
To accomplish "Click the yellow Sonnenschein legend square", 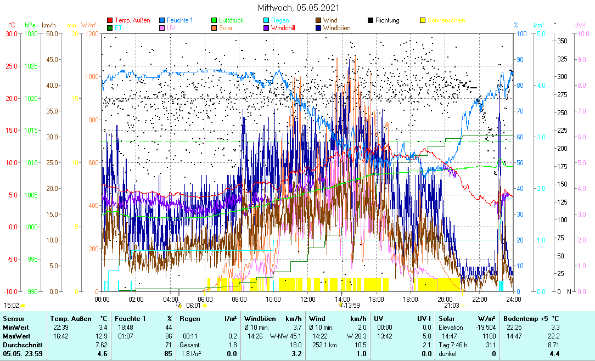I will tap(423, 21).
